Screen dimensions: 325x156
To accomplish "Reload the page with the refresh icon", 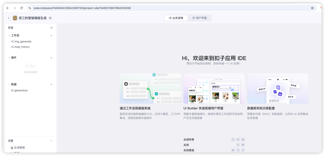I will pos(21,8).
